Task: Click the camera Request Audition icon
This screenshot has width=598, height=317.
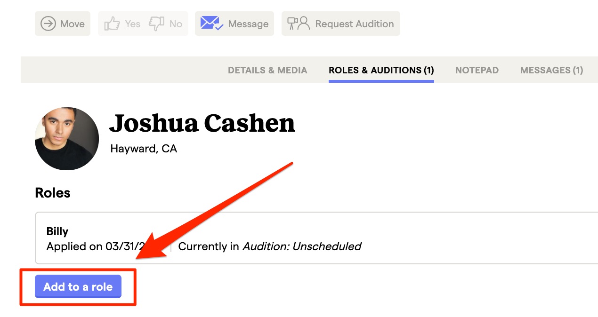Action: (299, 24)
